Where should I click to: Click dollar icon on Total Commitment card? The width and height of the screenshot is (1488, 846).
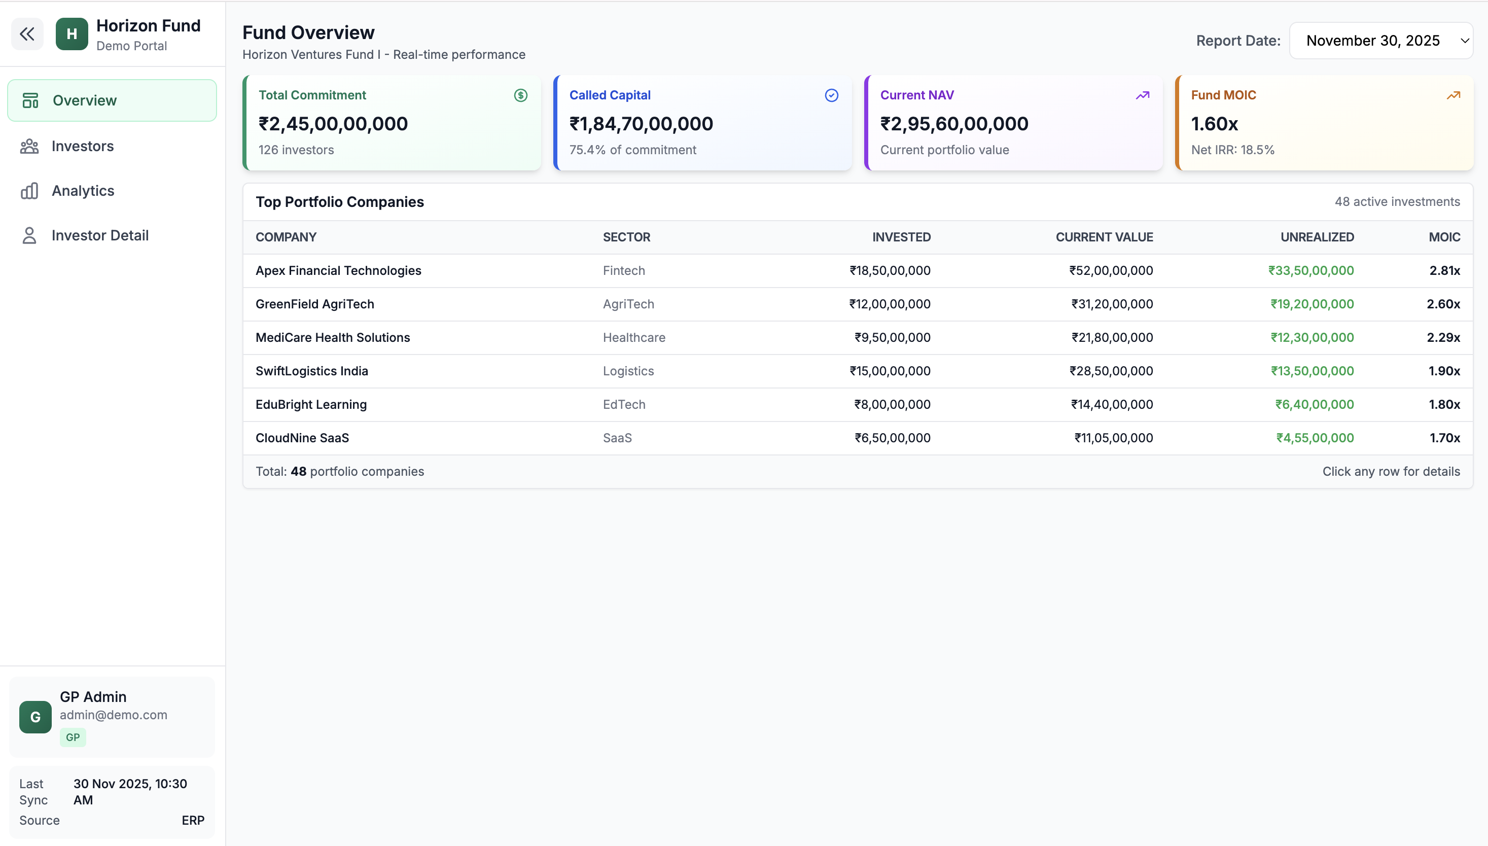coord(520,95)
